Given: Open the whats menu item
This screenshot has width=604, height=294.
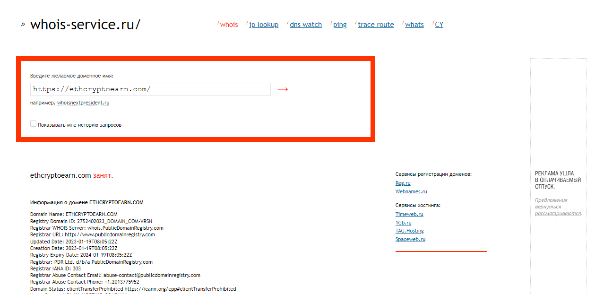Looking at the screenshot, I should coord(414,25).
